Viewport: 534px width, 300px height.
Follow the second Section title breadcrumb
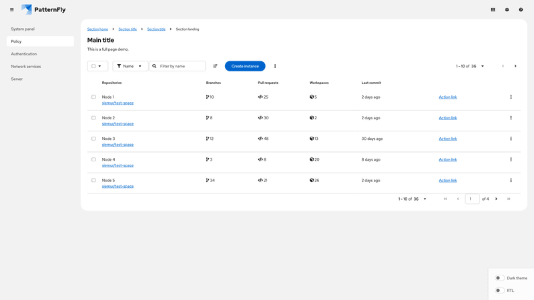pos(156,29)
